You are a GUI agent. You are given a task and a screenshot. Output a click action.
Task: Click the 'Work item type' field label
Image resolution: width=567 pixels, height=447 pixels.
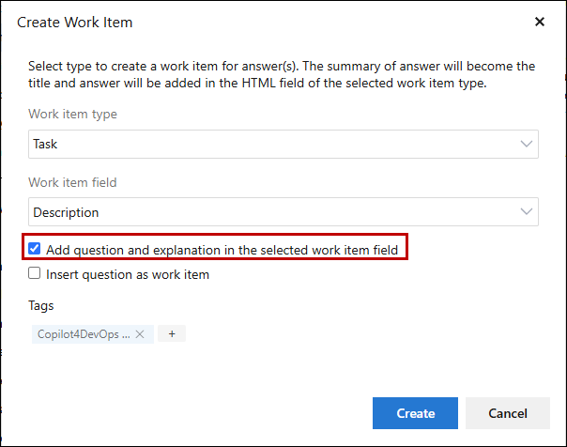[x=72, y=115]
